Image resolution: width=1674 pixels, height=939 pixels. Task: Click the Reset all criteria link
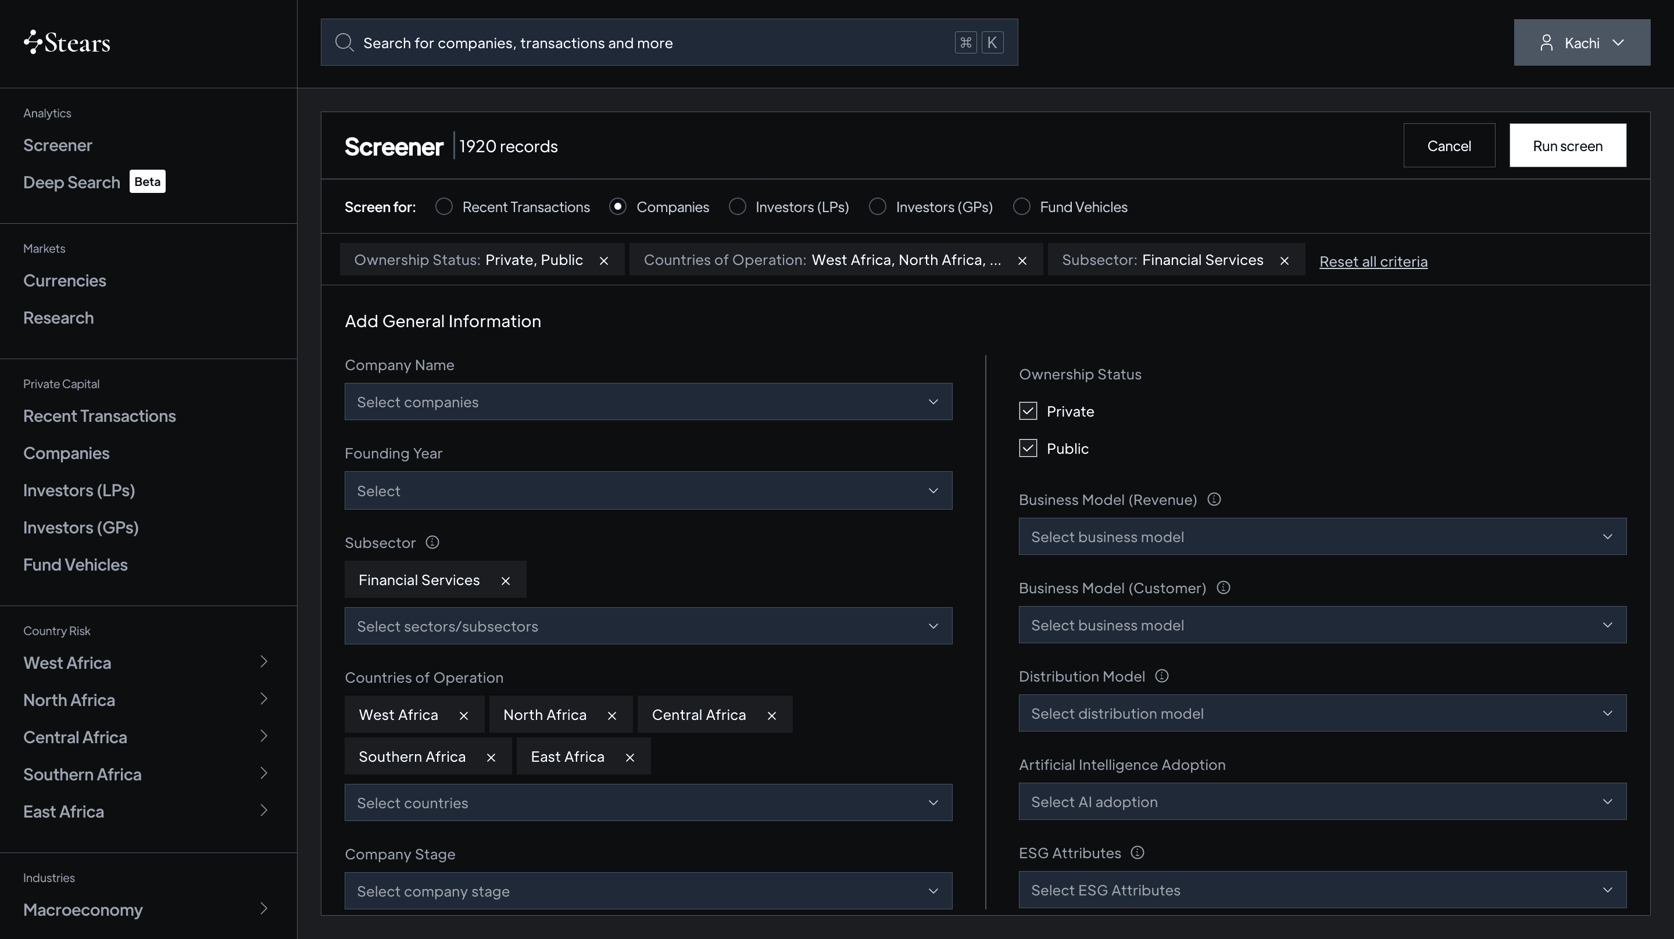point(1373,262)
